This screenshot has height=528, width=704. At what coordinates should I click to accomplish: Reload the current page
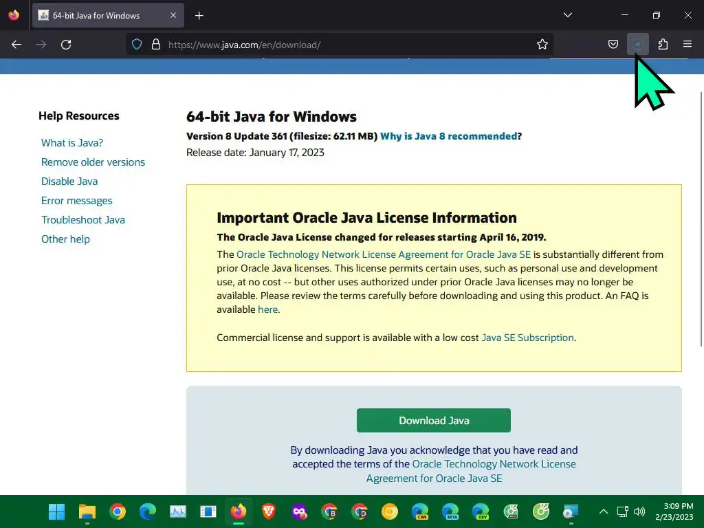click(x=66, y=45)
